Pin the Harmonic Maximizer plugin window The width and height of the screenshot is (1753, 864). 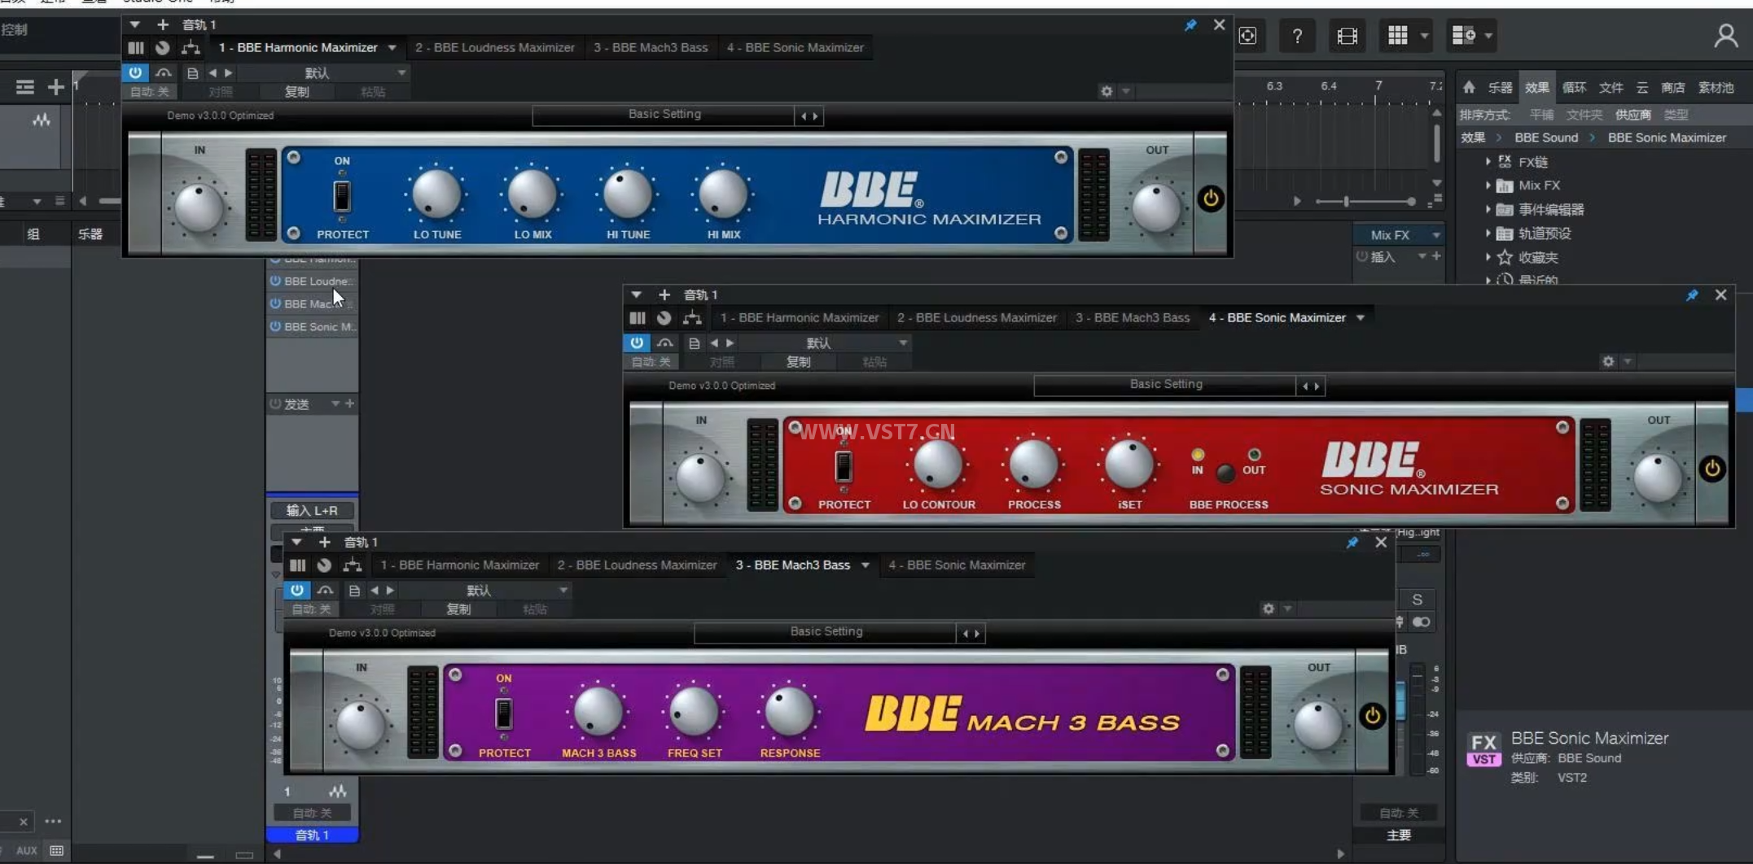click(x=1190, y=25)
